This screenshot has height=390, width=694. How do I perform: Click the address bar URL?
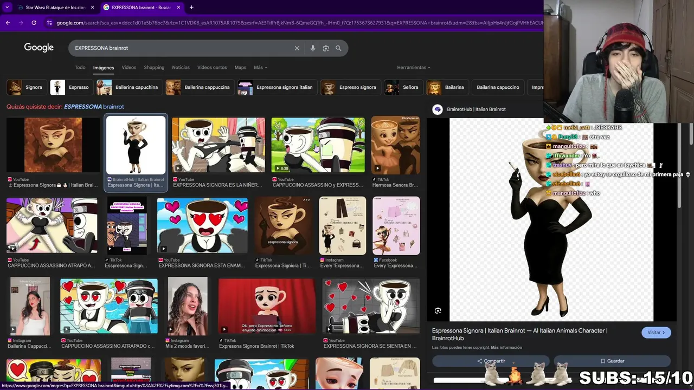(x=298, y=23)
